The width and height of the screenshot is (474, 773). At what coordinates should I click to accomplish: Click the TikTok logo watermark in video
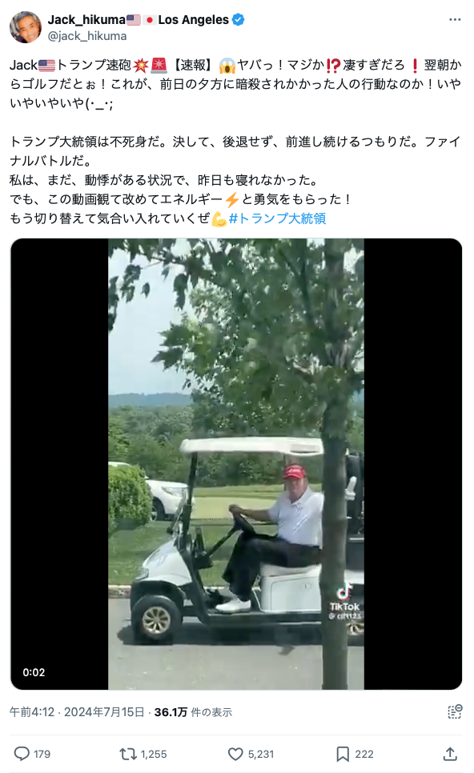[345, 599]
